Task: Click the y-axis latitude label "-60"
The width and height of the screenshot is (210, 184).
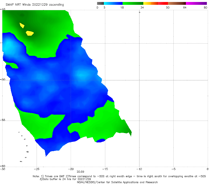Action: [3, 166]
